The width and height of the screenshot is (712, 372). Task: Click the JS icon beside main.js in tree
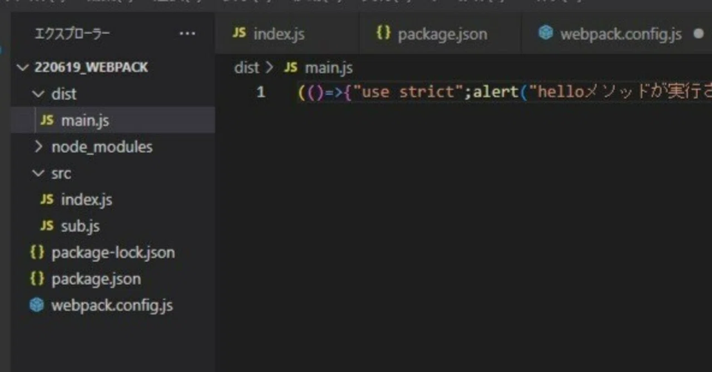[47, 120]
